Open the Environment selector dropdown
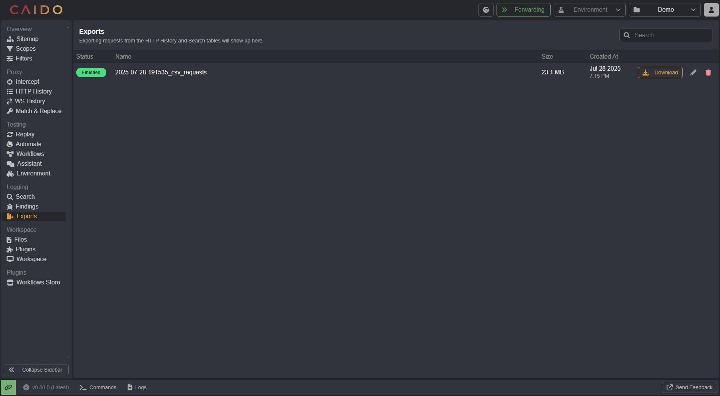This screenshot has width=720, height=396. pos(589,9)
